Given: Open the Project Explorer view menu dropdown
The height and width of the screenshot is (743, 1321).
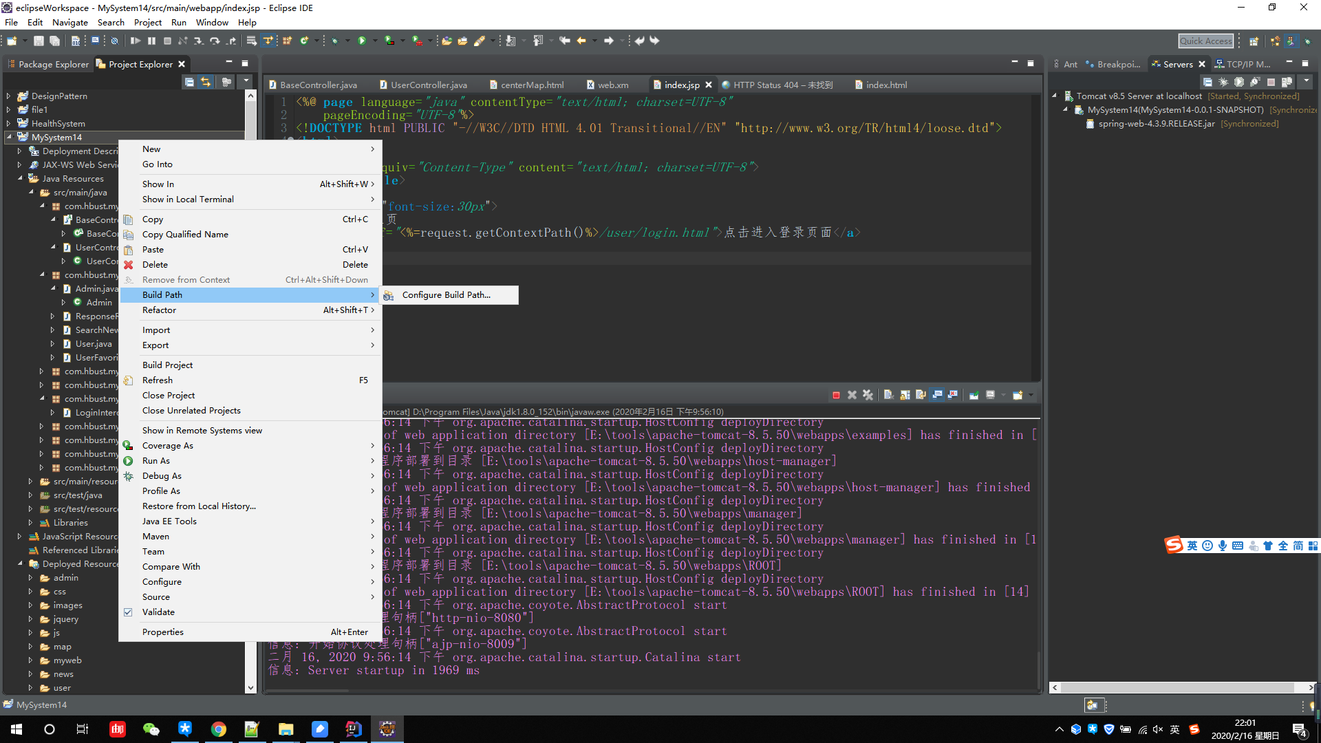Looking at the screenshot, I should [x=246, y=82].
